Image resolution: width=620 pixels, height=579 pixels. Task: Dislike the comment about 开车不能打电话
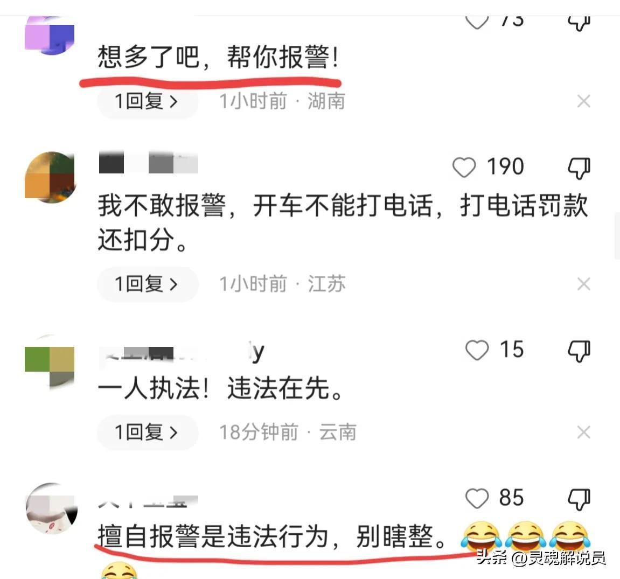[x=579, y=168]
